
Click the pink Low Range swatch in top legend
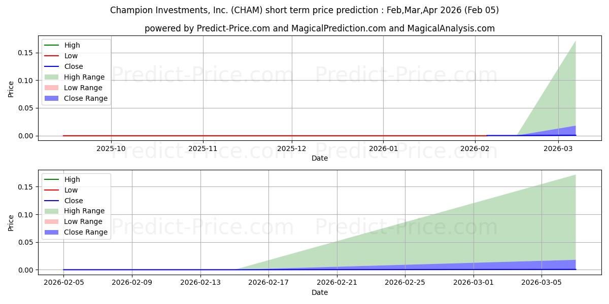tap(52, 88)
